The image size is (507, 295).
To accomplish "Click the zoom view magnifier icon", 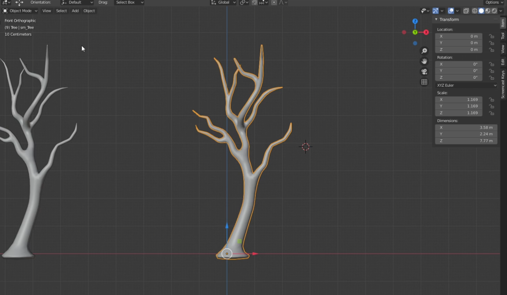I will [424, 51].
